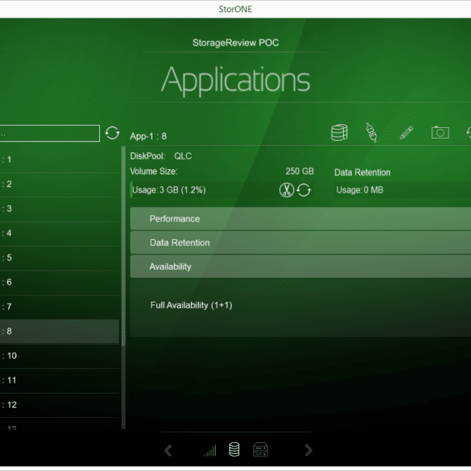The image size is (471, 471).
Task: Collapse the Availability section
Action: click(300, 266)
